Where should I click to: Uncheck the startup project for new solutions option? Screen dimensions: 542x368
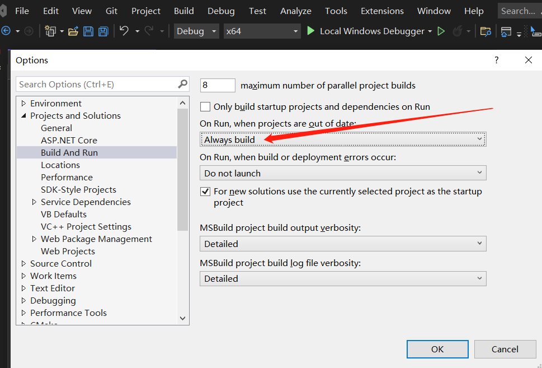pyautogui.click(x=205, y=191)
